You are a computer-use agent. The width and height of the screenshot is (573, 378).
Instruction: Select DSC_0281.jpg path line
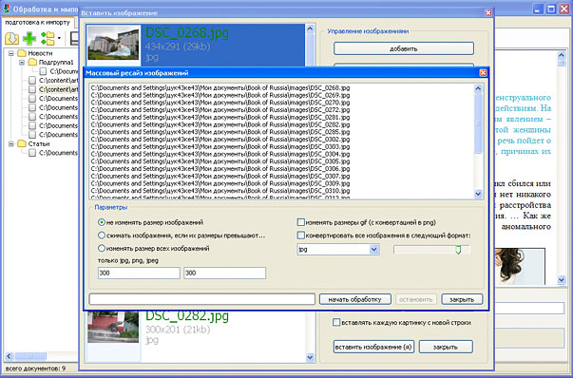tap(220, 117)
